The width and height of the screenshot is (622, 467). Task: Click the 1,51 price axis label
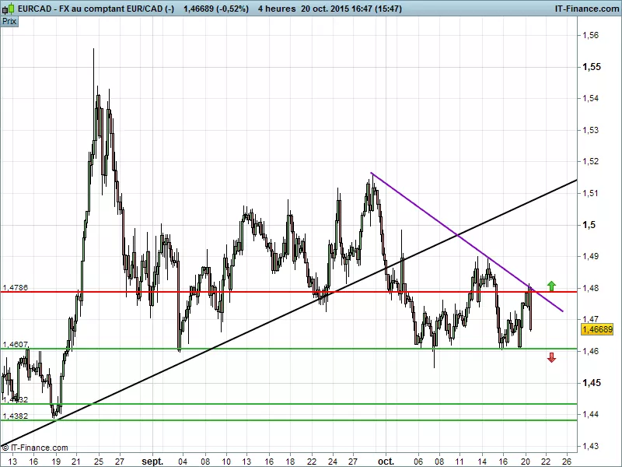590,193
